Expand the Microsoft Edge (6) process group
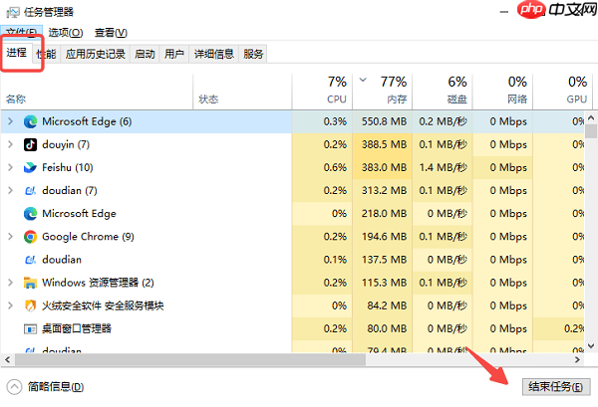 point(10,121)
